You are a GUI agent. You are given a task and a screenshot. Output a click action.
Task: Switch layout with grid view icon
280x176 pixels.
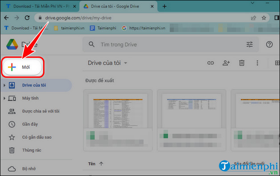tap(277, 63)
